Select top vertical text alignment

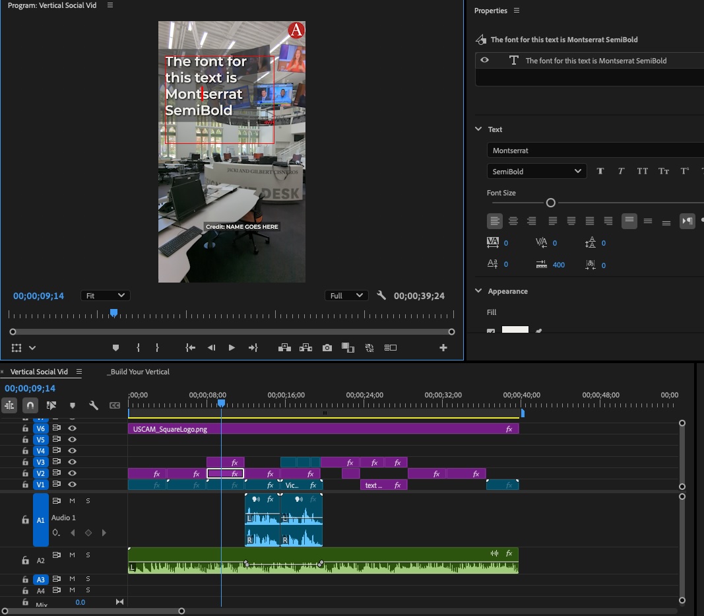click(x=629, y=221)
